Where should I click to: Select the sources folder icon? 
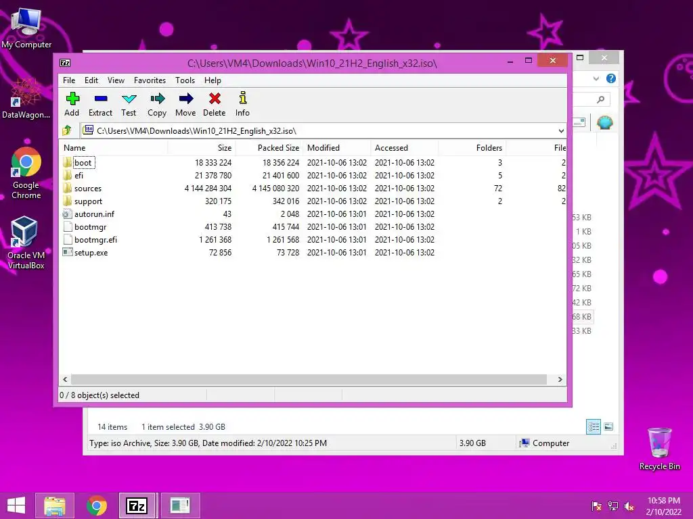click(x=67, y=188)
